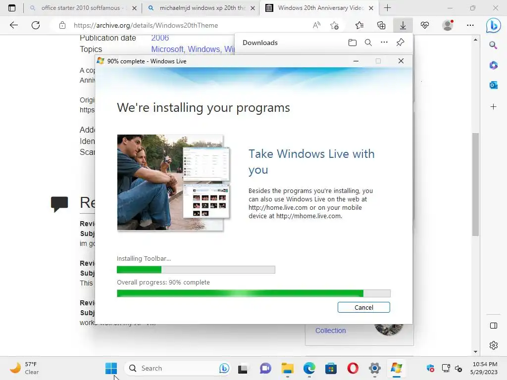Click the Reviews speech bubble icon
This screenshot has width=507, height=380.
pyautogui.click(x=59, y=203)
